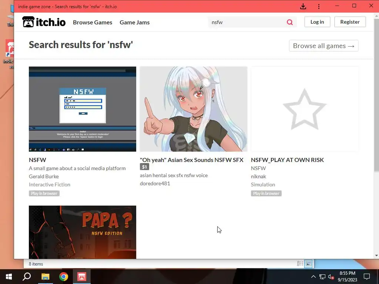Switch File Explorer to details view
This screenshot has width=379, height=284.
click(x=300, y=263)
